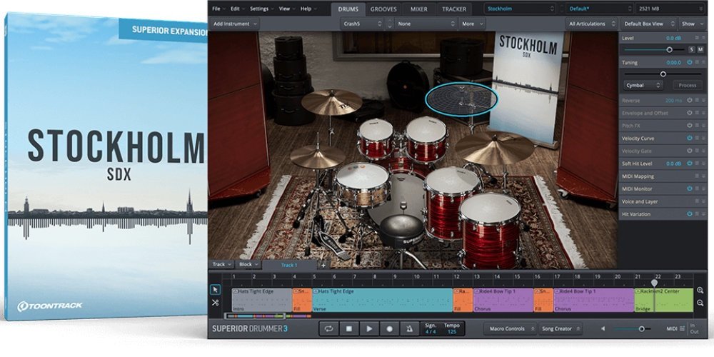Zoom out on the timeline
The image size is (714, 357).
[700, 303]
